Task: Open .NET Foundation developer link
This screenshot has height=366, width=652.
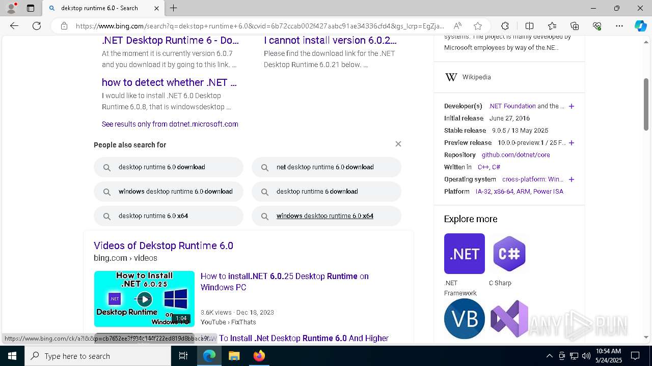Action: [512, 106]
